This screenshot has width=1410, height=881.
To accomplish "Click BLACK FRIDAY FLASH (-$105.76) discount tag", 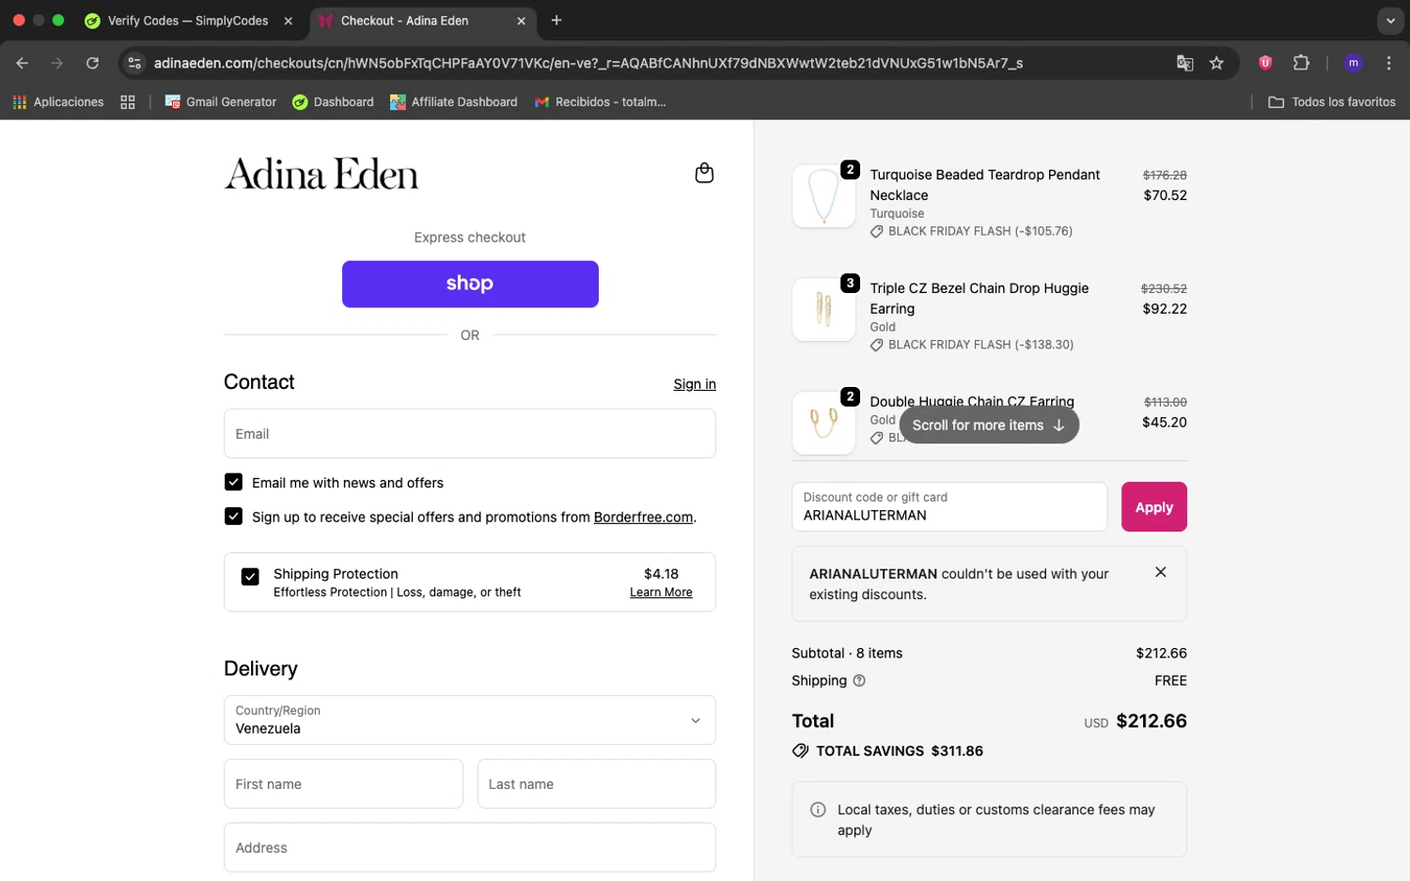I will tap(971, 231).
